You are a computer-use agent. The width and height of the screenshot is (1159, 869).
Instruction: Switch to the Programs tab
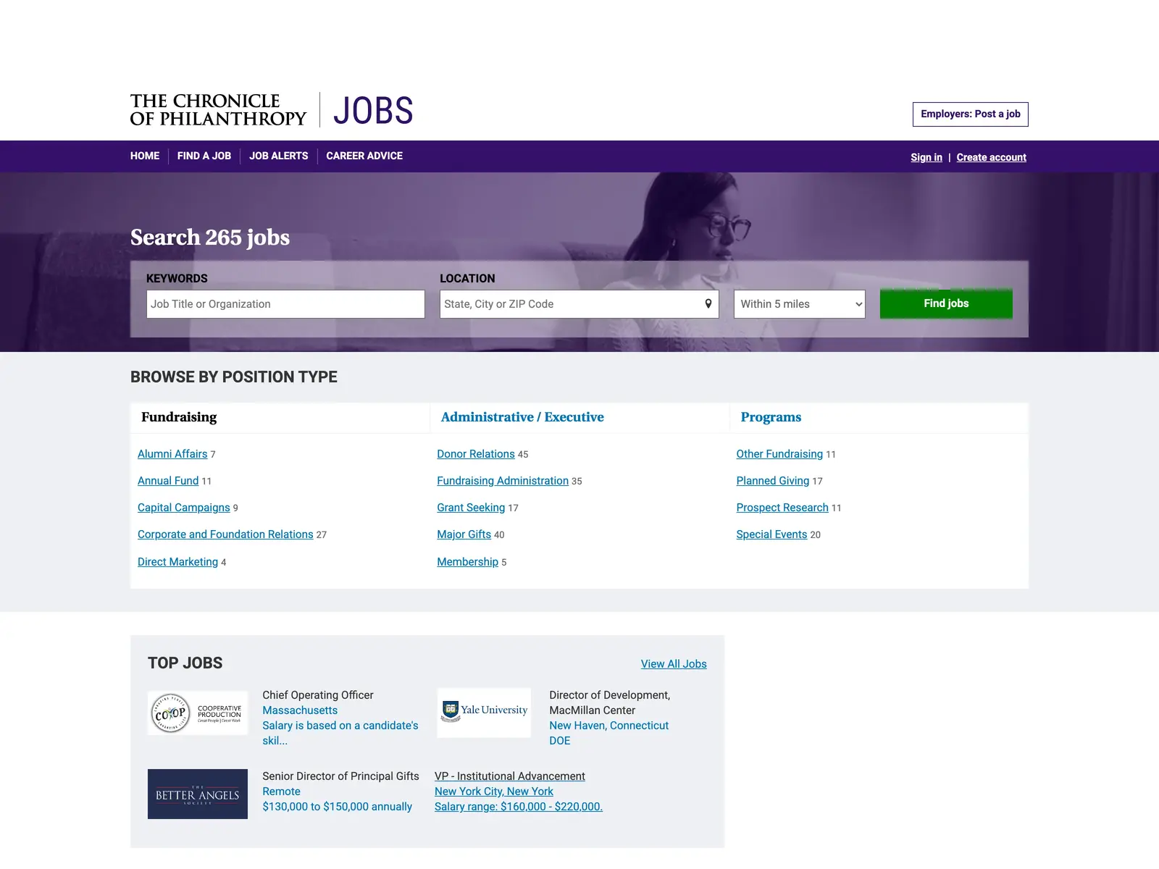click(x=879, y=417)
